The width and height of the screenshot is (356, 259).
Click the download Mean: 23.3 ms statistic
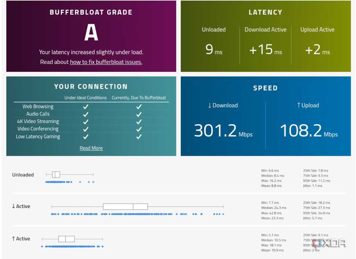[272, 218]
